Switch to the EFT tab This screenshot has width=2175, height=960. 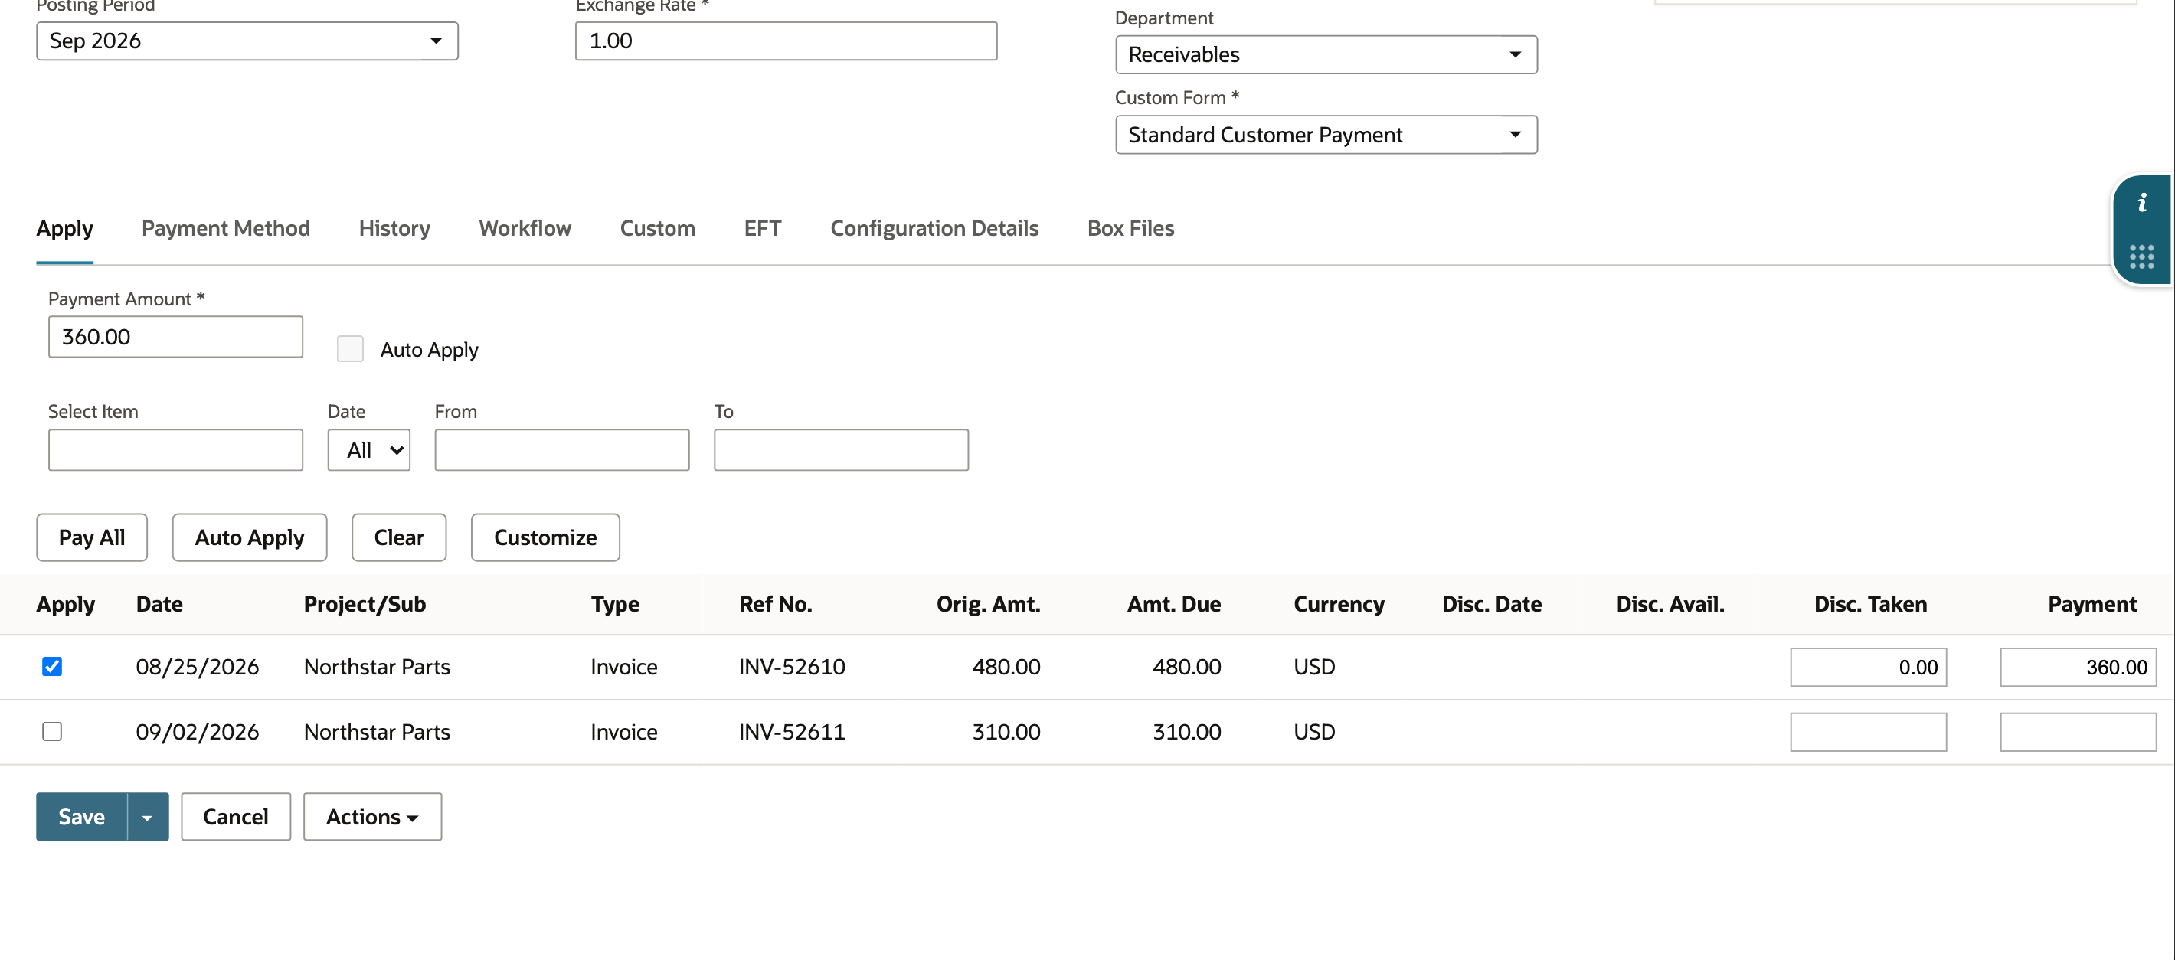coord(763,228)
